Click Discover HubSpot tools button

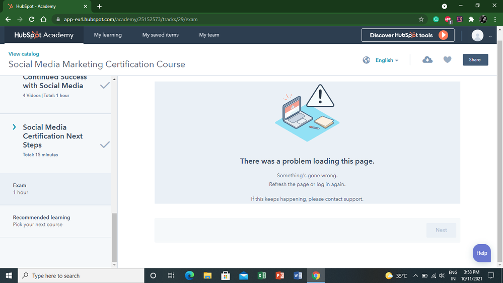408,35
